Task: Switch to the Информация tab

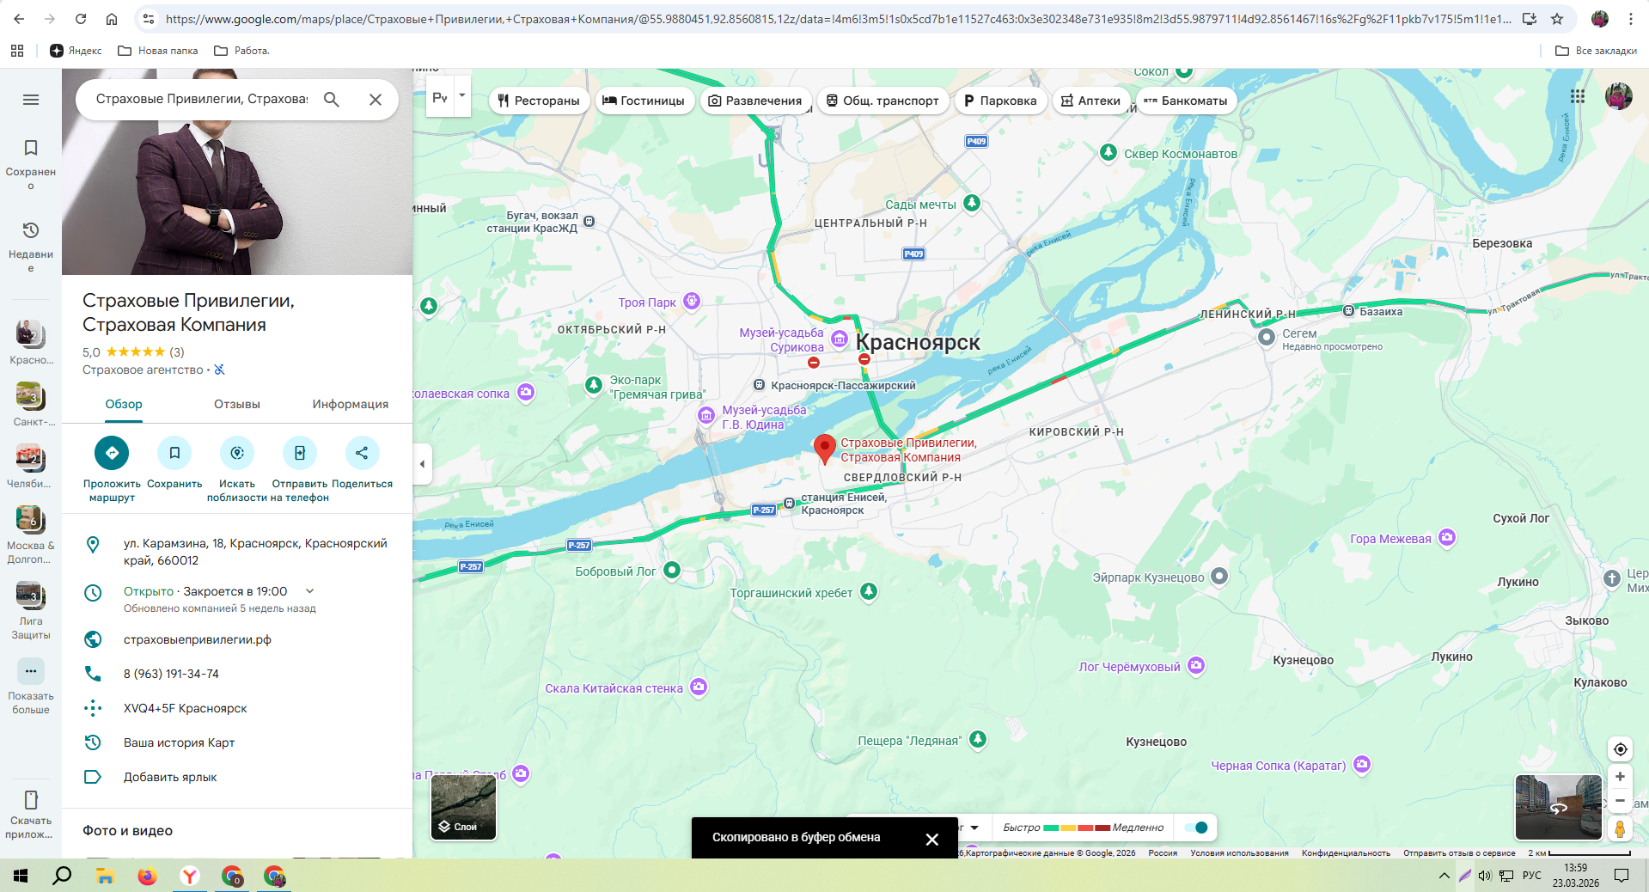Action: point(350,404)
